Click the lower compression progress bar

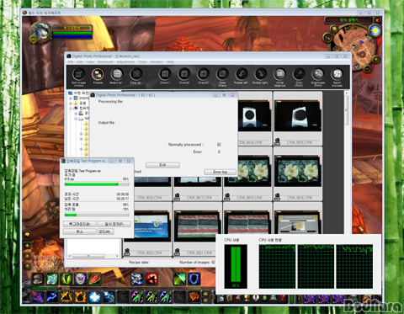click(x=97, y=215)
